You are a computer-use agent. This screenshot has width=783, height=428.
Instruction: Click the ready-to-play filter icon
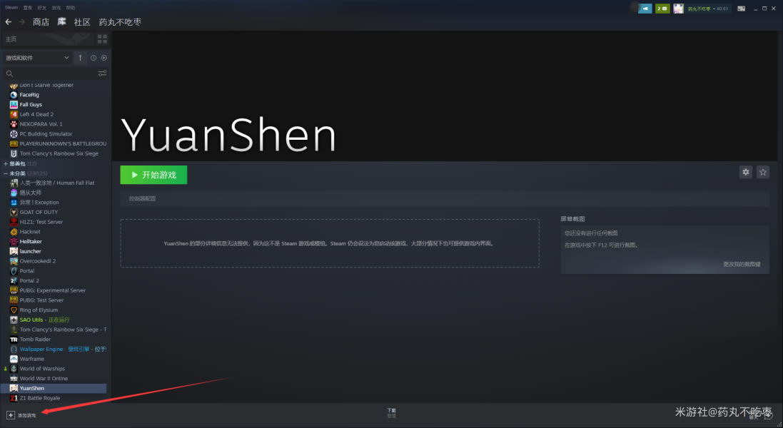[x=103, y=58]
